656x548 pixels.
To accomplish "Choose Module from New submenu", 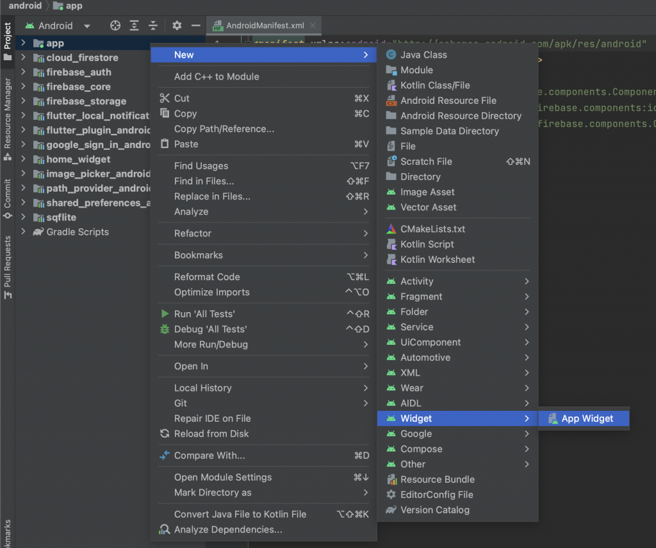I will click(x=457, y=70).
